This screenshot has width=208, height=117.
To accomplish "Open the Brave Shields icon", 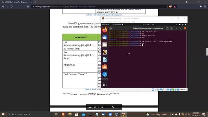I will coord(170,6).
